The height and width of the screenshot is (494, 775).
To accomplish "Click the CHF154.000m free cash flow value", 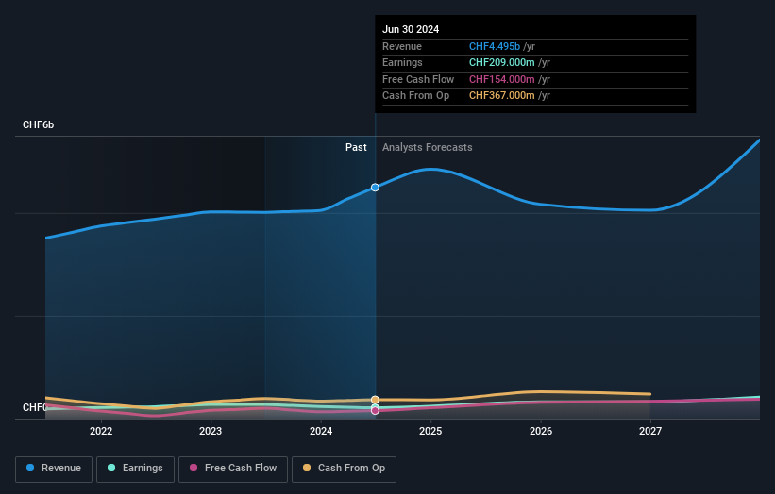I will coord(501,79).
